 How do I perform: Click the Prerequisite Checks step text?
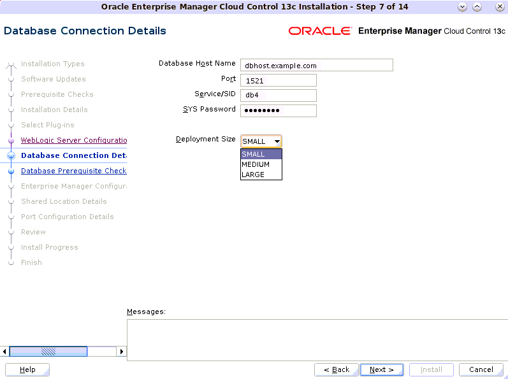pos(57,94)
